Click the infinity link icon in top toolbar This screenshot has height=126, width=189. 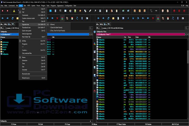pos(156,11)
